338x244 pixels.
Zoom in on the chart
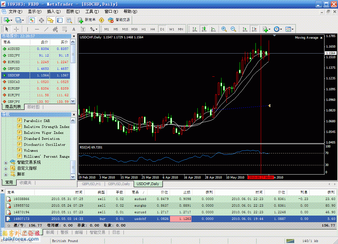224,29
